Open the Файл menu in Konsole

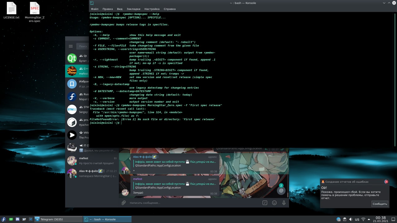[x=95, y=9]
